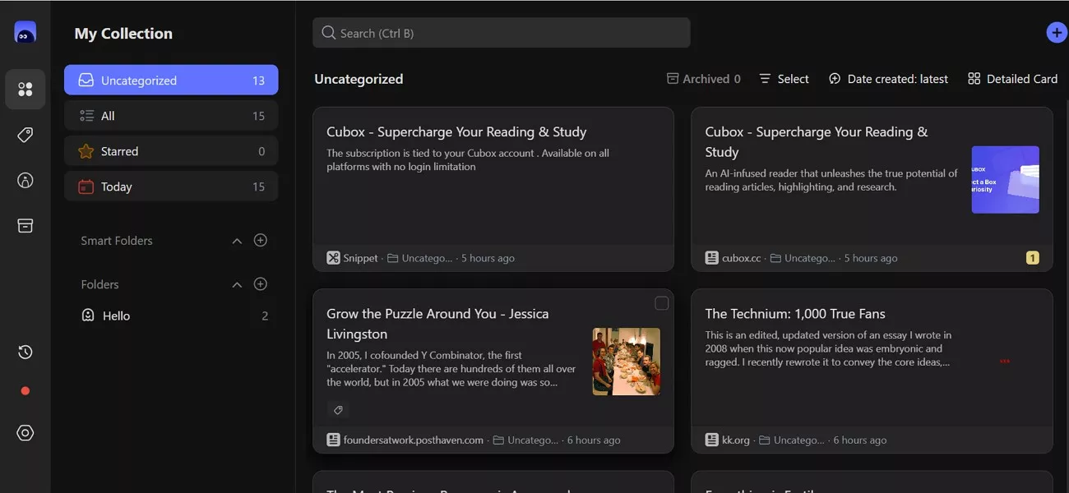This screenshot has height=493, width=1069.
Task: Open the tags icon in left sidebar
Action: pyautogui.click(x=25, y=135)
